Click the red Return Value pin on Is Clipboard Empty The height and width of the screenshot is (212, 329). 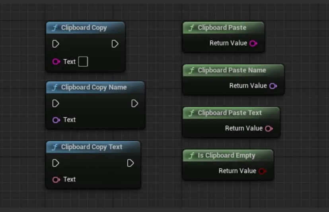(262, 171)
